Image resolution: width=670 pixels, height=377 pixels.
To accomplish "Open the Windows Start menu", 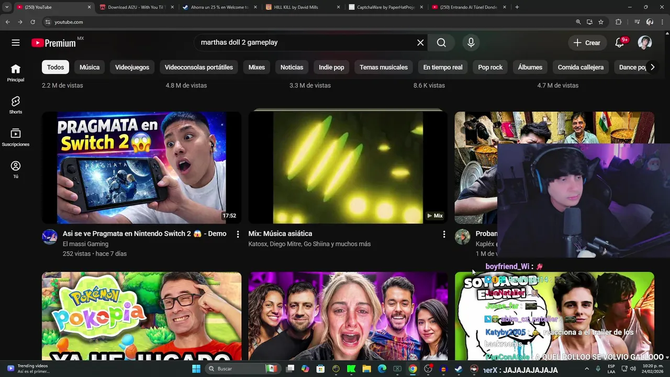I will [196, 369].
